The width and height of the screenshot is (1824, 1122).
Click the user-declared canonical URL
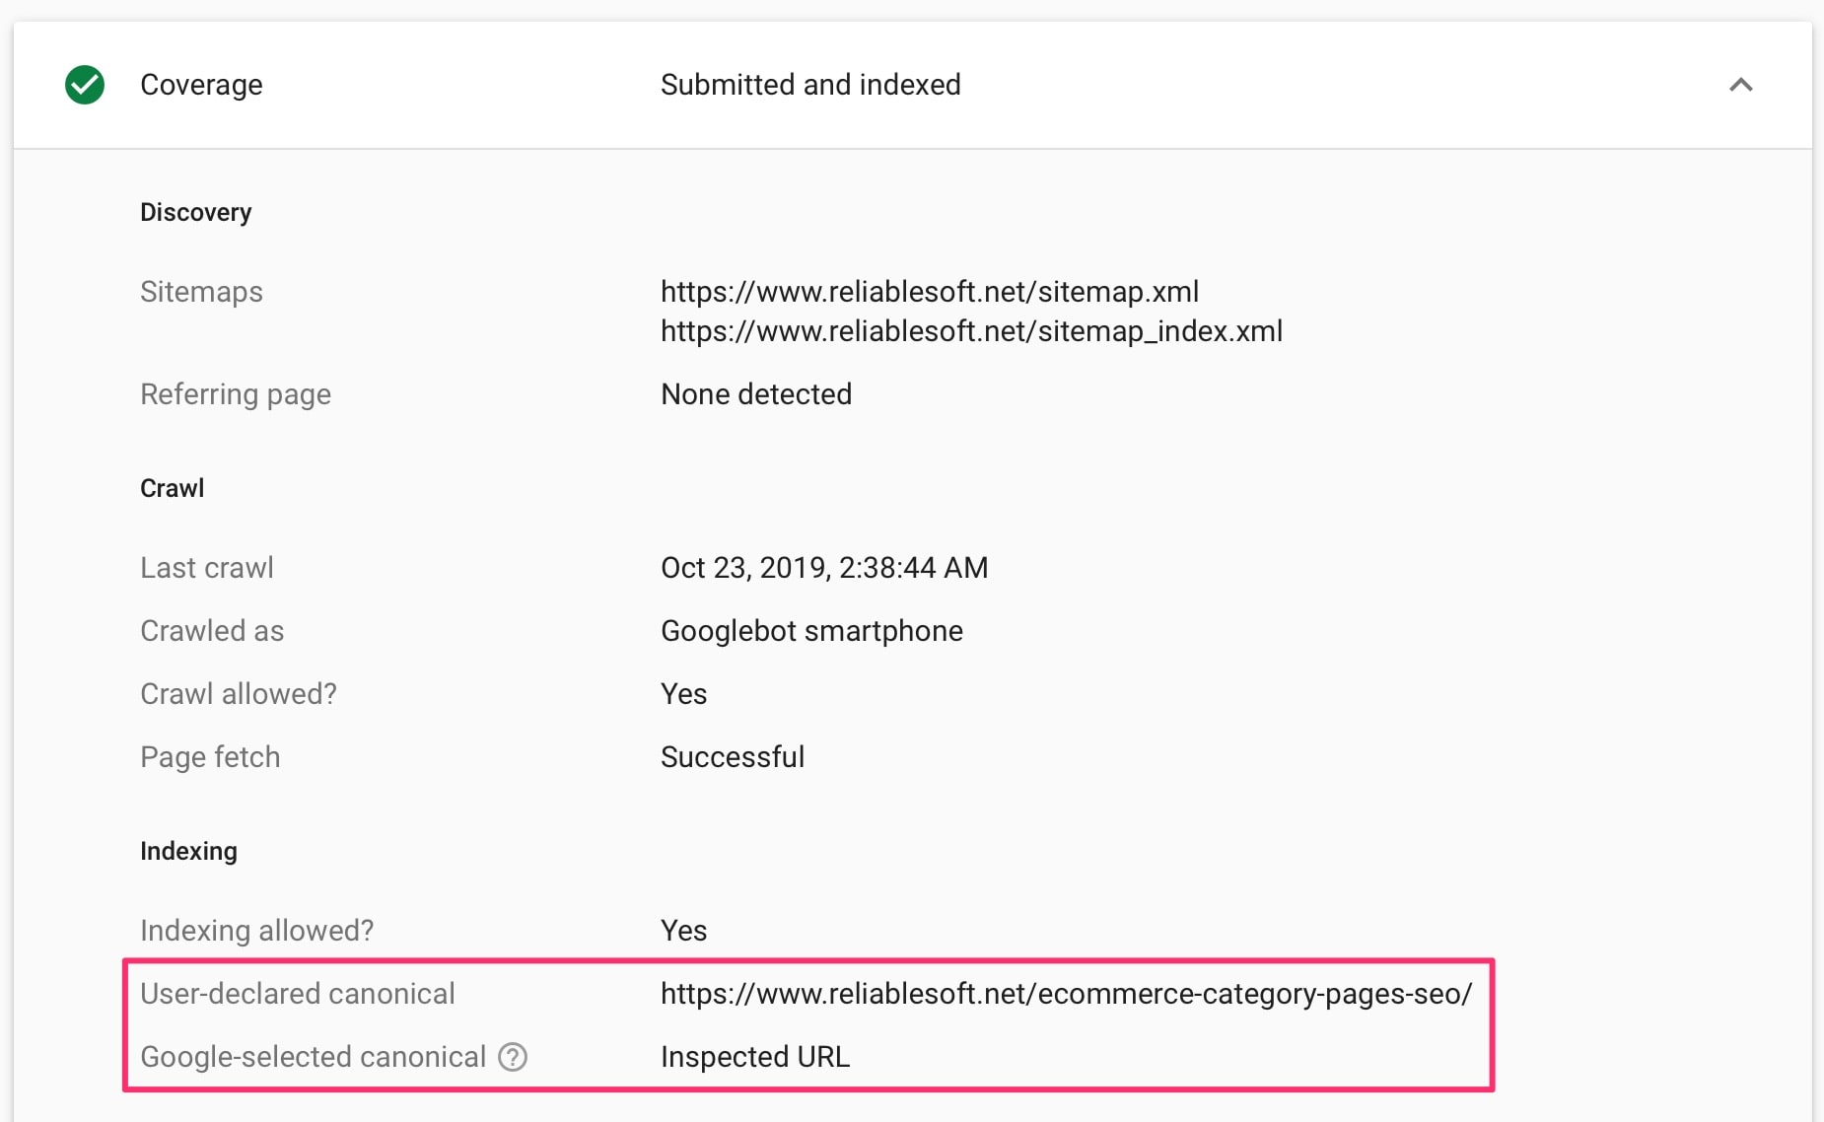click(x=1065, y=994)
